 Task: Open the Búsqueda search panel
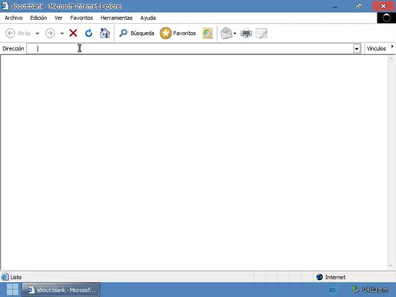(137, 33)
